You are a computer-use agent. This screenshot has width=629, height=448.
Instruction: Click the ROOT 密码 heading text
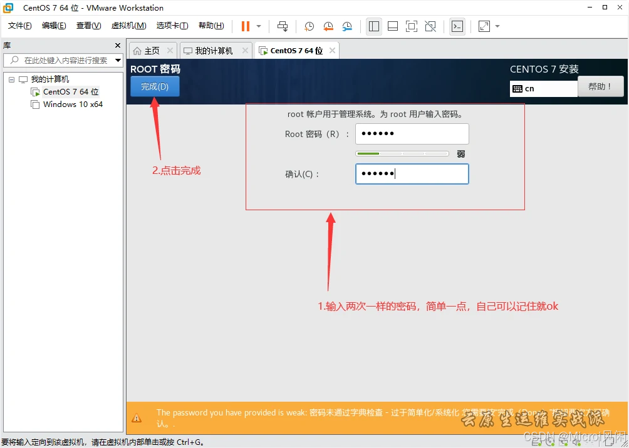[155, 69]
